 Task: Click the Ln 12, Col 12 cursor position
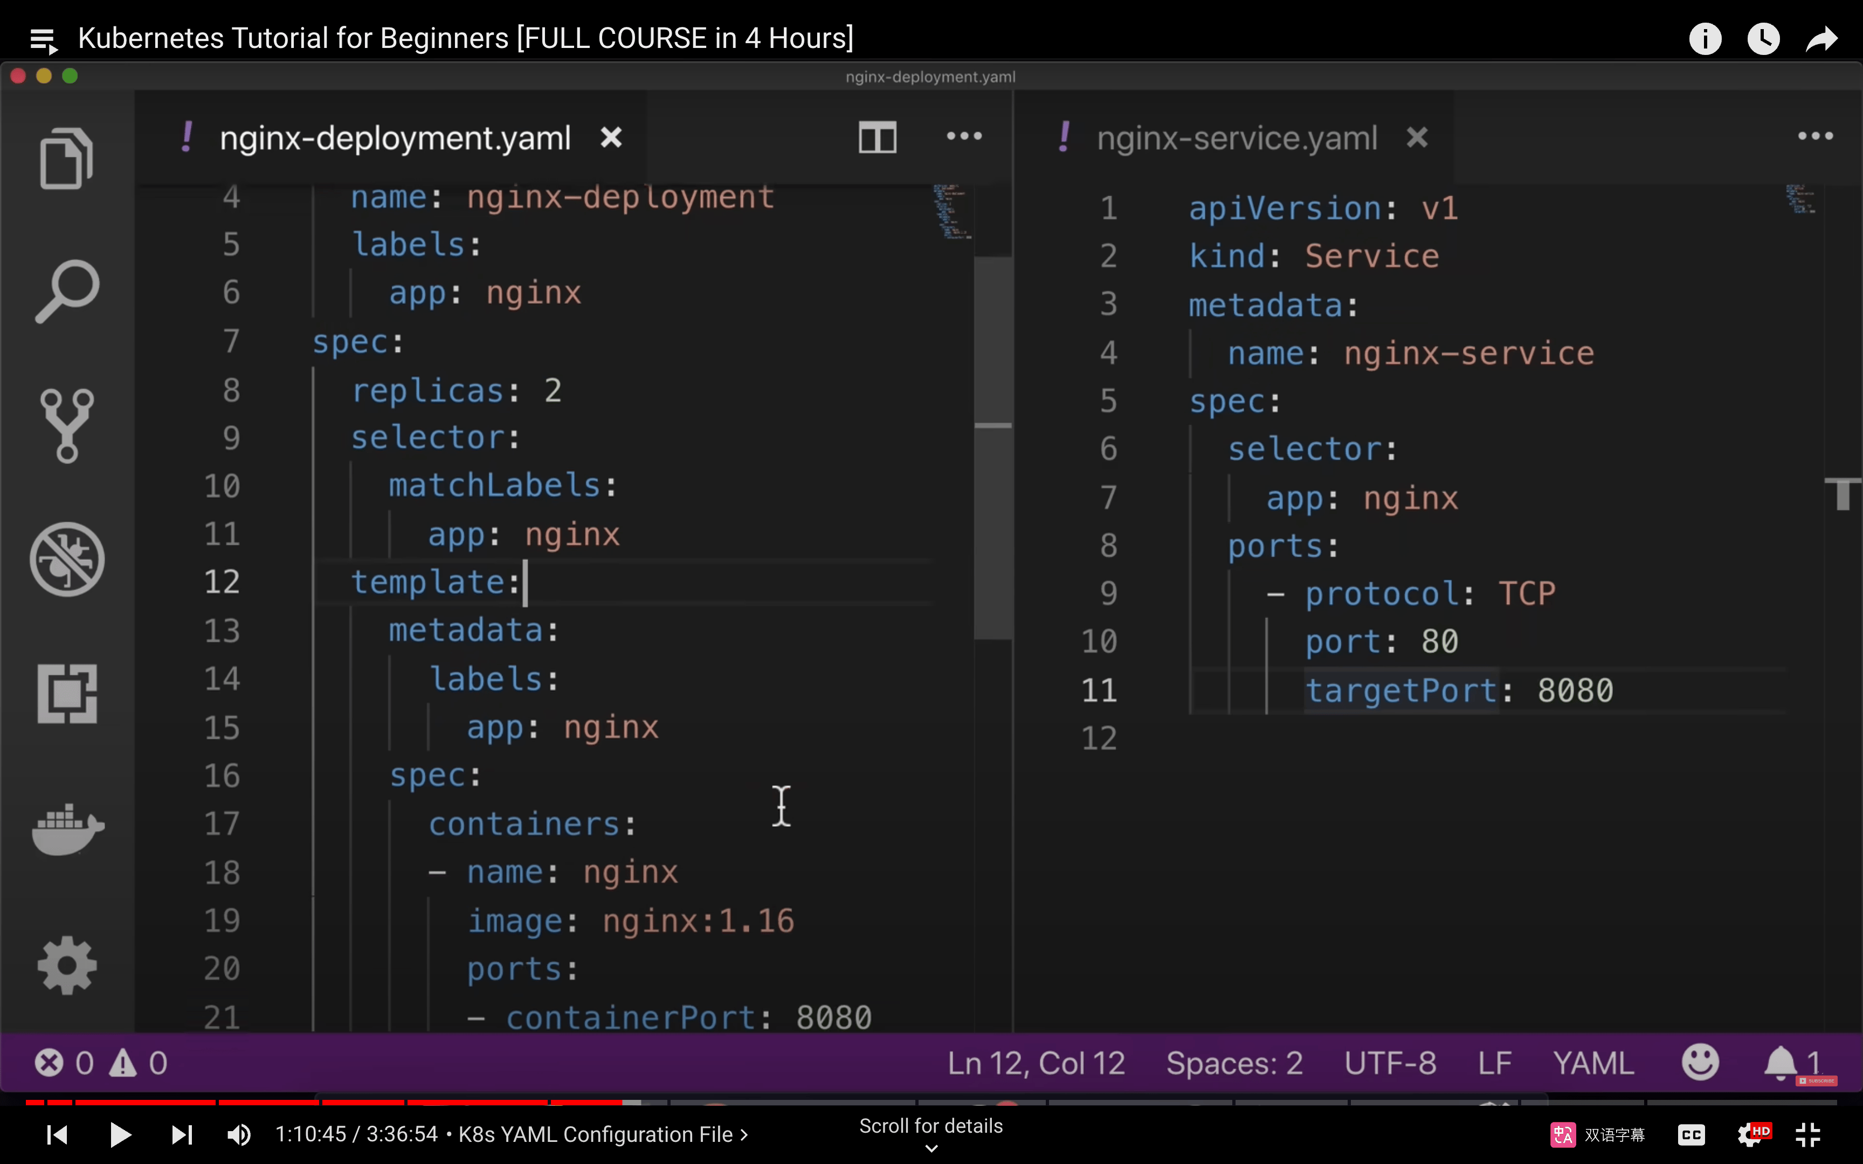1036,1063
